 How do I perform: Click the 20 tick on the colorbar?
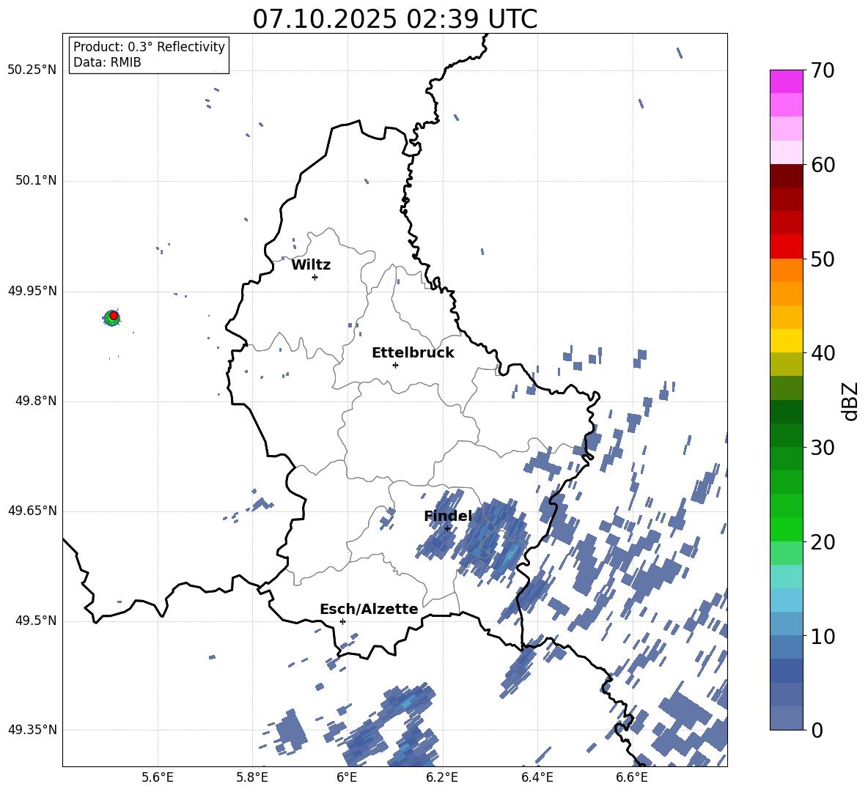pos(822,542)
